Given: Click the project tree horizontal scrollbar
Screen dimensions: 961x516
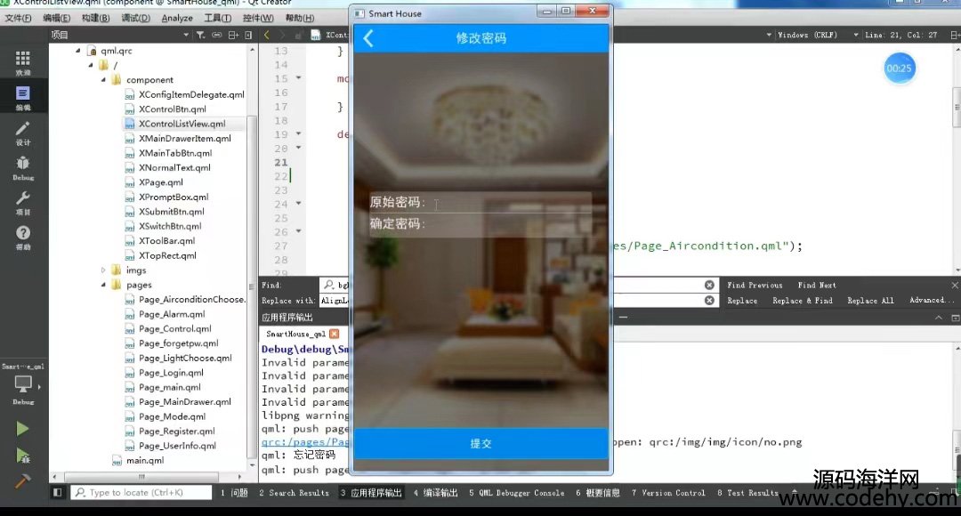Looking at the screenshot, I should pos(141,476).
